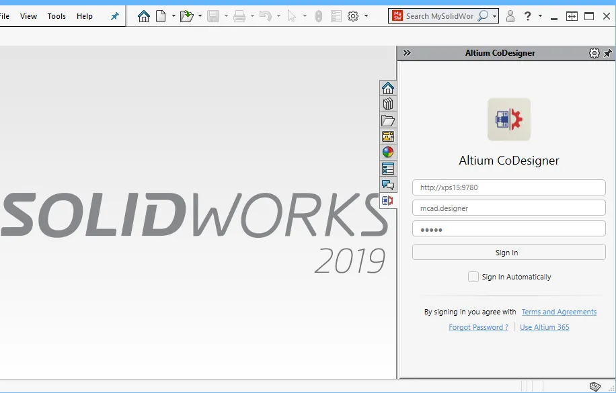
Task: Open the Help question mark
Action: [x=528, y=16]
